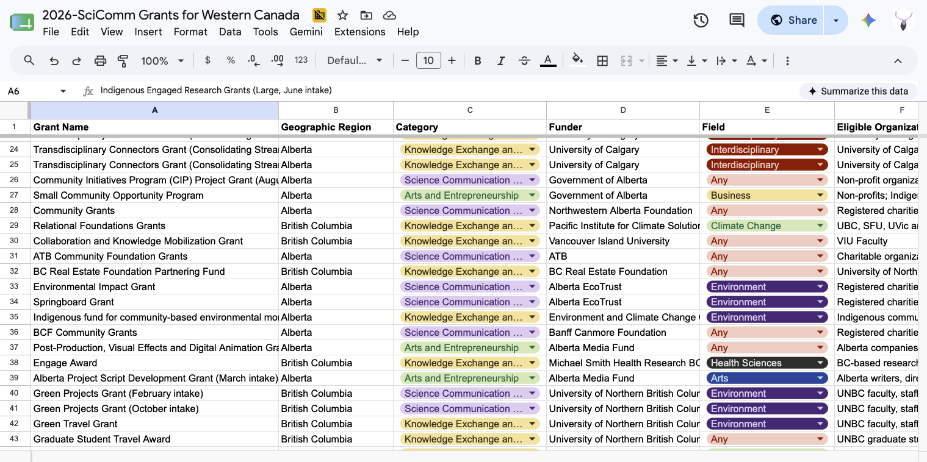Toggle strikethrough formatting
927x462 pixels.
(524, 60)
